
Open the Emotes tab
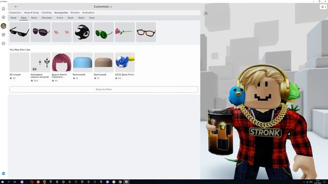click(75, 13)
